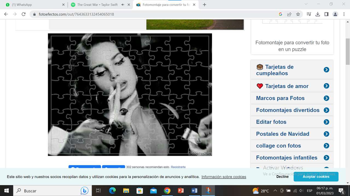
Task: Click arrow next to Postales de Navidad
Action: (326, 134)
